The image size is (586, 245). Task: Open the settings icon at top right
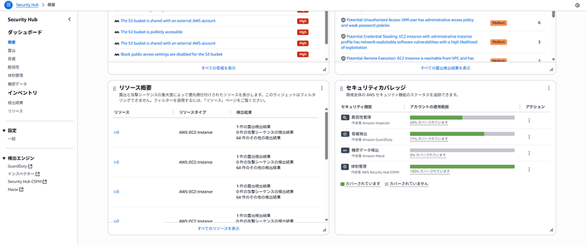click(577, 5)
